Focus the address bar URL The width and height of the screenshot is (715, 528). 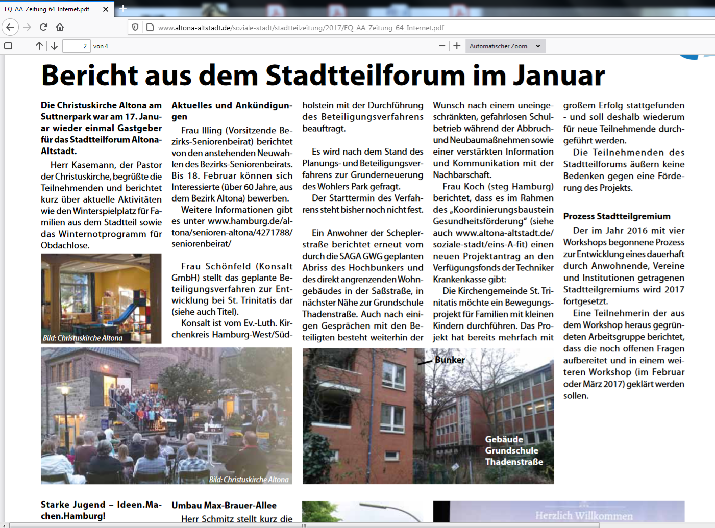(x=301, y=28)
